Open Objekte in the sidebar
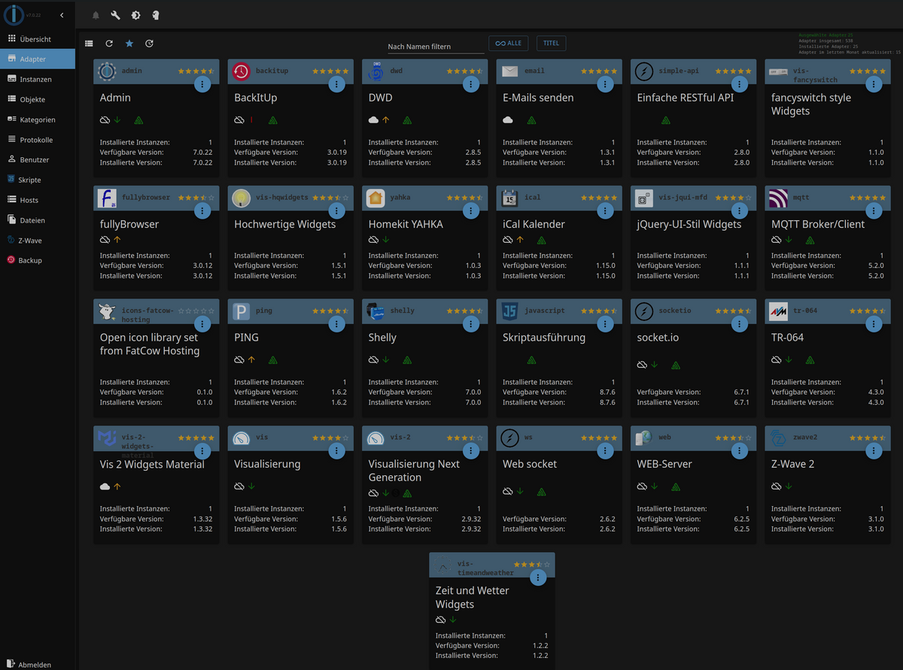Image resolution: width=903 pixels, height=670 pixels. [x=38, y=99]
